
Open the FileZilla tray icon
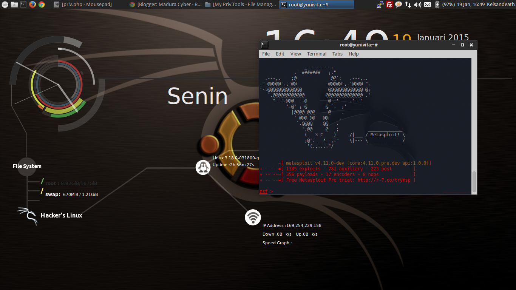pos(389,5)
